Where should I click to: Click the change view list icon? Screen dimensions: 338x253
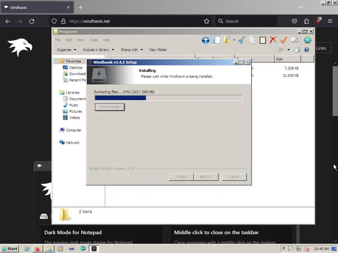281,50
